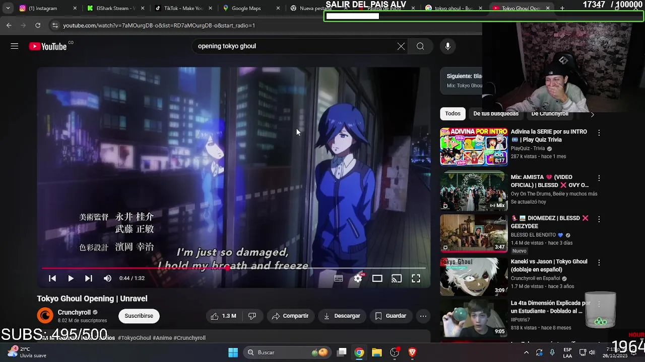Screen dimensions: 645x362
Task: Enter fullscreen mode
Action: coord(416,279)
